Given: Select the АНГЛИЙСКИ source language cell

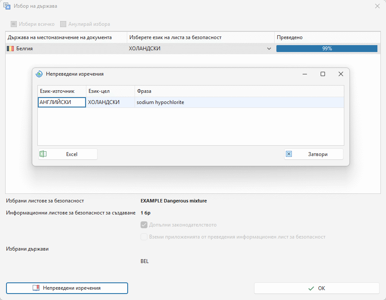Looking at the screenshot, I should tap(62, 102).
